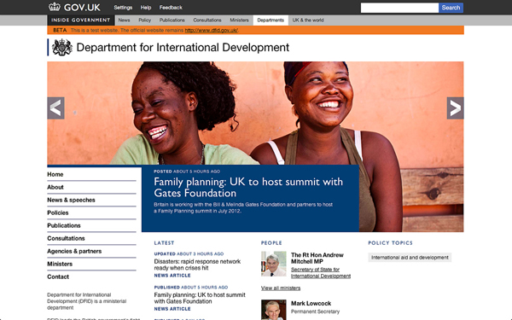Click the search input field
Screen dimensions: 512x320
tap(399, 8)
